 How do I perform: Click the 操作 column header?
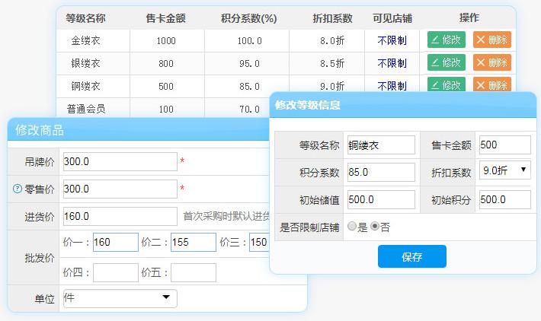tap(469, 17)
